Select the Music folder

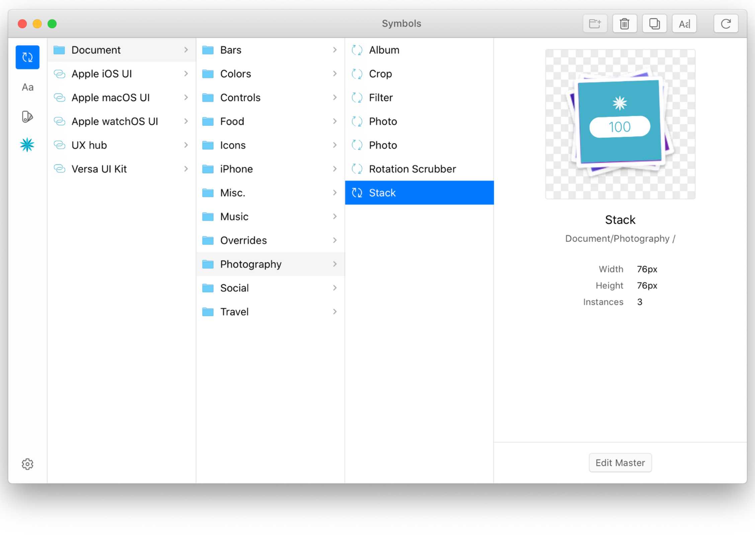coord(234,216)
